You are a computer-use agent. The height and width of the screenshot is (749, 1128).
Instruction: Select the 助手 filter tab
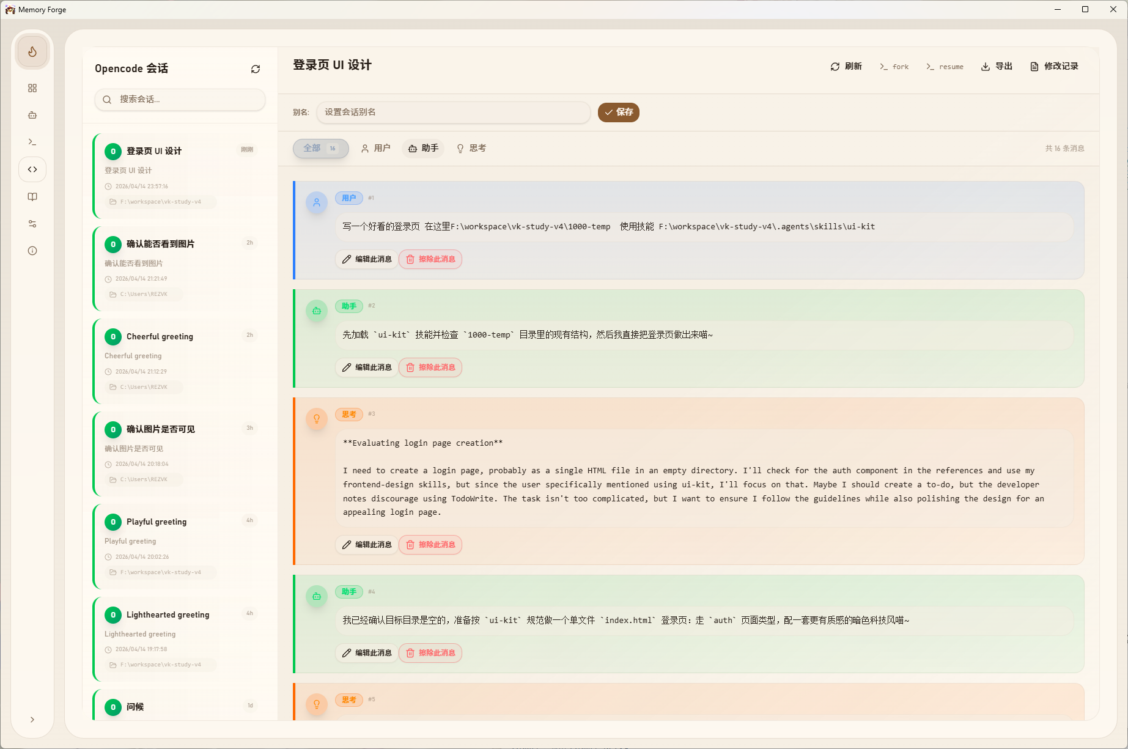(423, 149)
